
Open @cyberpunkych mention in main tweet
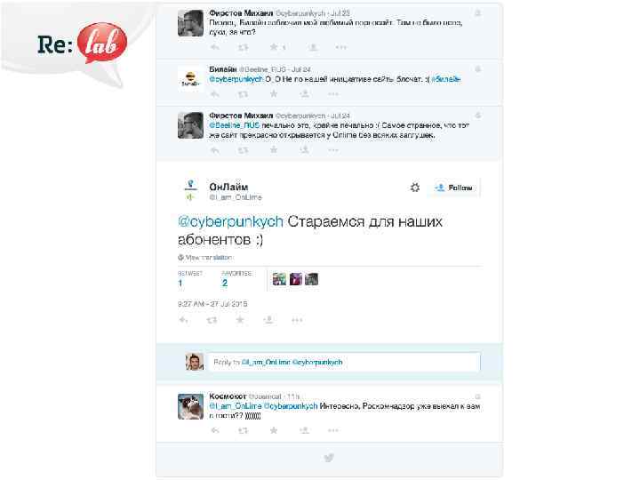pos(230,221)
